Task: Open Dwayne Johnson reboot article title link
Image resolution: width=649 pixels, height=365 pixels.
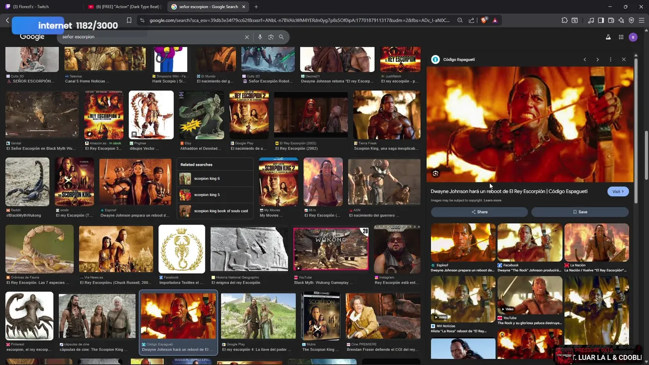Action: point(509,191)
